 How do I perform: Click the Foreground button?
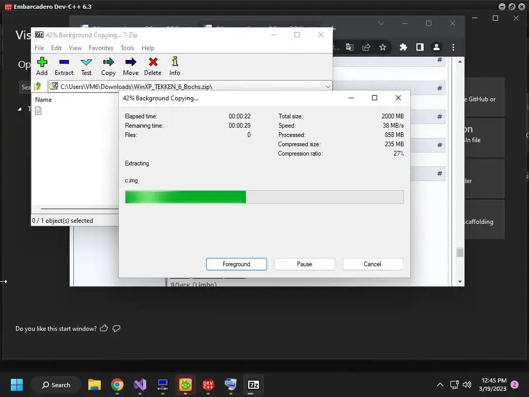click(x=237, y=264)
